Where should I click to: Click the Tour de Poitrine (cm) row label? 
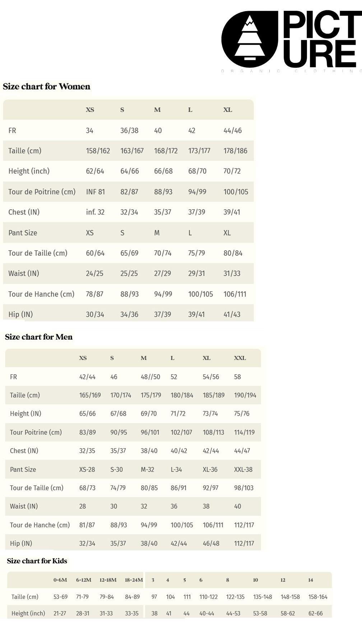[x=42, y=192]
